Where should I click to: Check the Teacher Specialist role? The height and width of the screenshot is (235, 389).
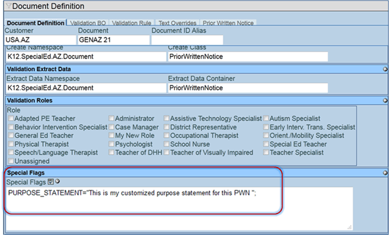point(266,152)
